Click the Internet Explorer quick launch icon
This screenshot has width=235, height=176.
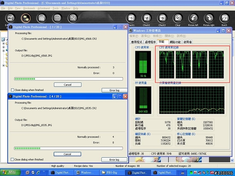pyautogui.click(x=38, y=172)
